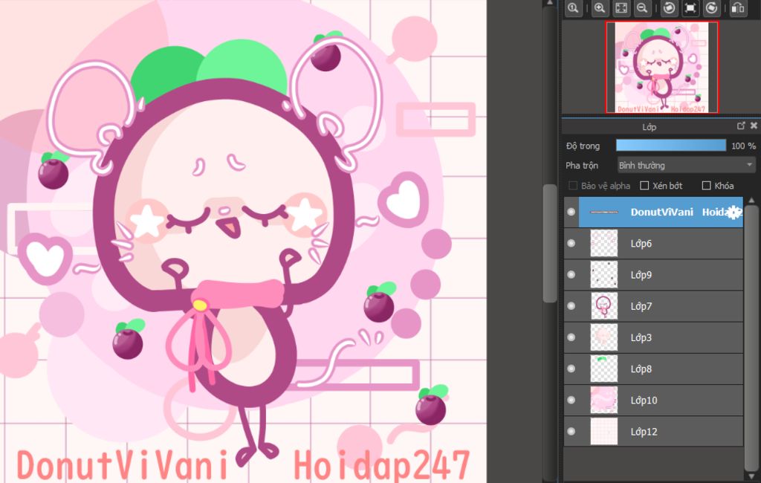761x483 pixels.
Task: Select the Lớp12 layer name
Action: tap(644, 432)
